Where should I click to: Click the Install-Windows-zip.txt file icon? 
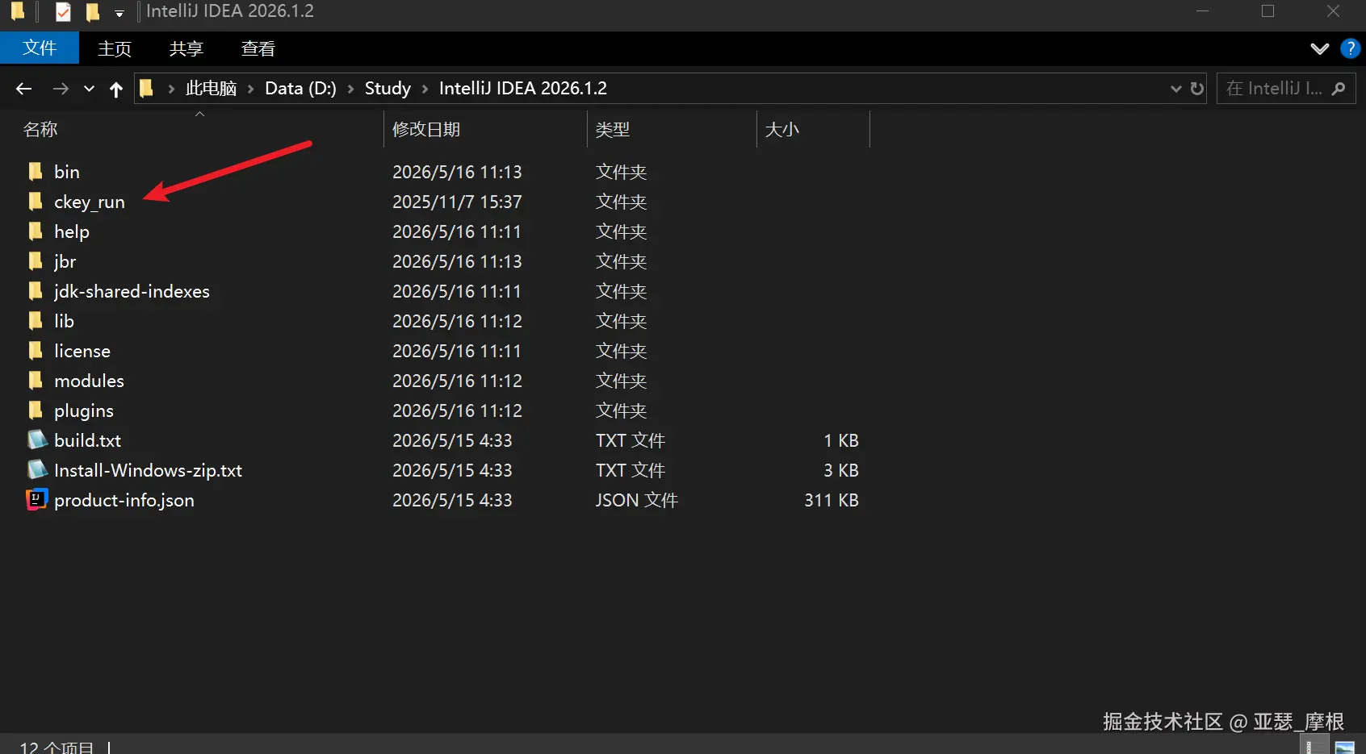(x=37, y=470)
